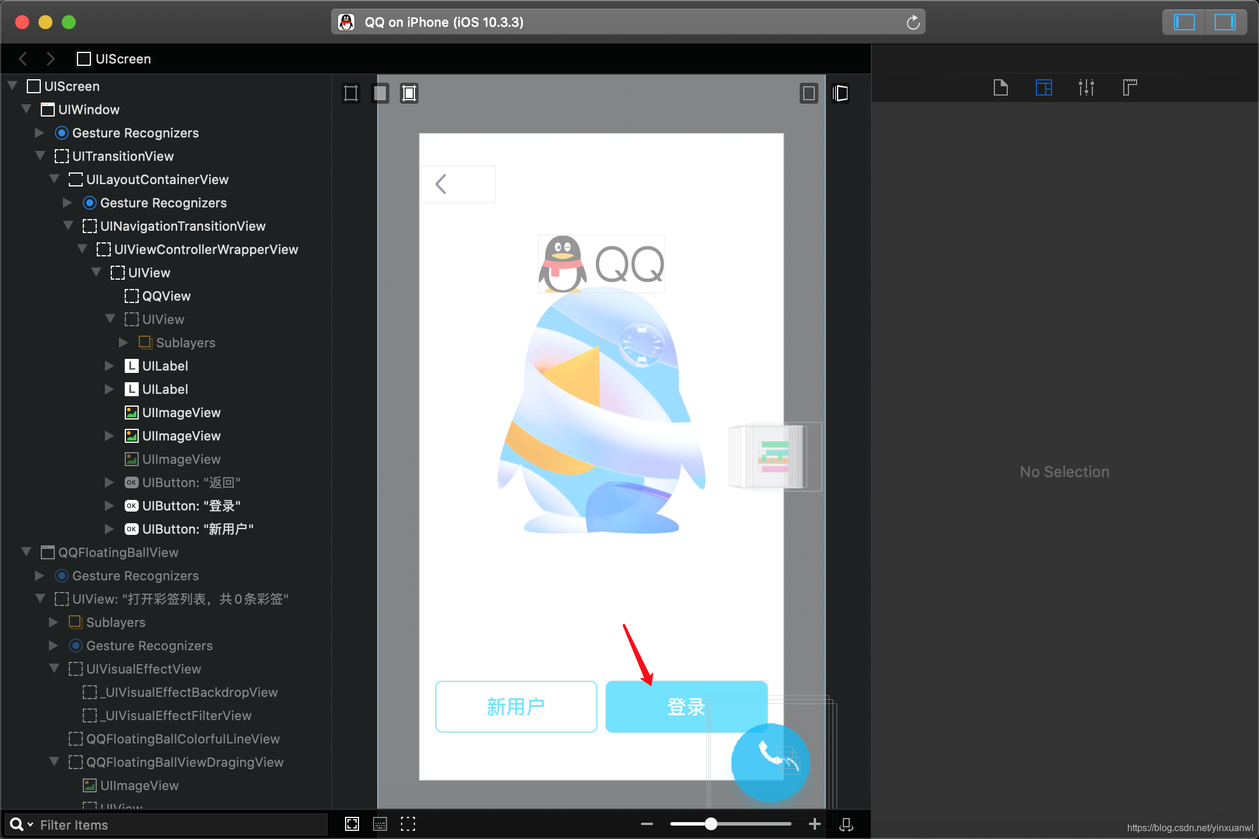
Task: Click the keyboard grid icon in bottom bar
Action: [x=380, y=824]
